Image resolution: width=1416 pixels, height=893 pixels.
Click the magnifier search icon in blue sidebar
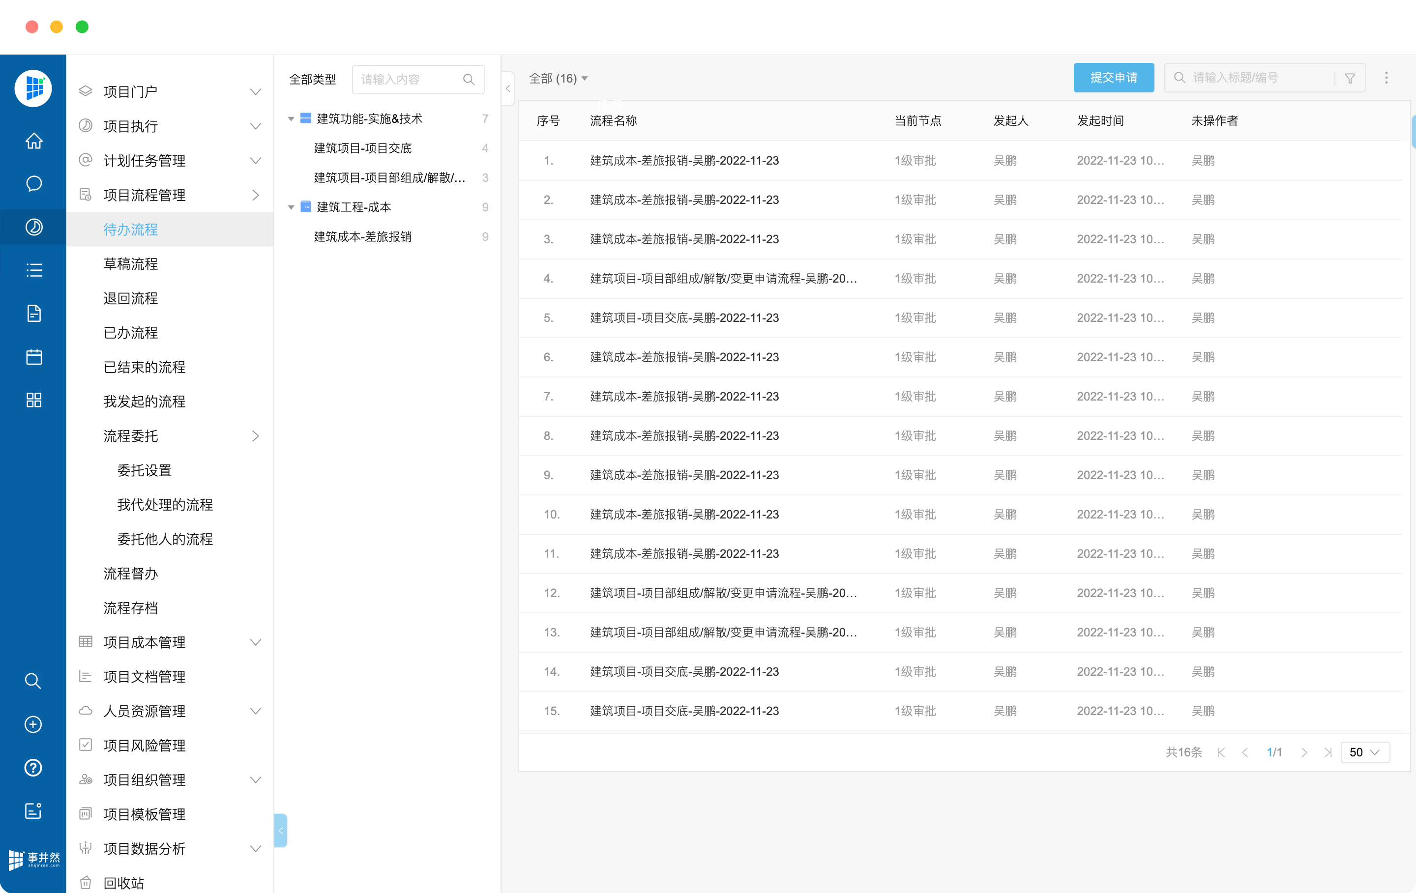[33, 681]
